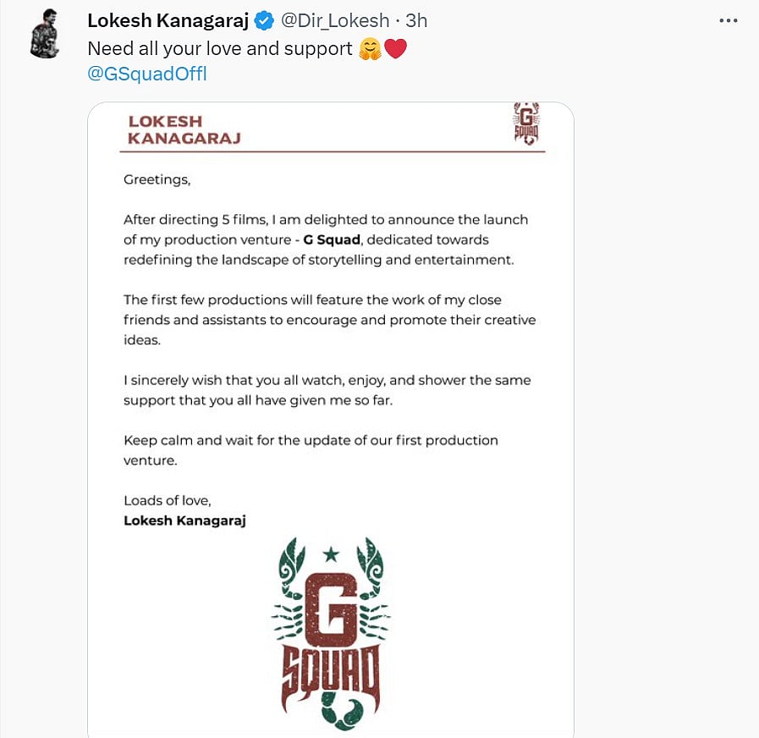The image size is (759, 738).
Task: Click the small G Squad logo in letterhead
Action: [526, 124]
